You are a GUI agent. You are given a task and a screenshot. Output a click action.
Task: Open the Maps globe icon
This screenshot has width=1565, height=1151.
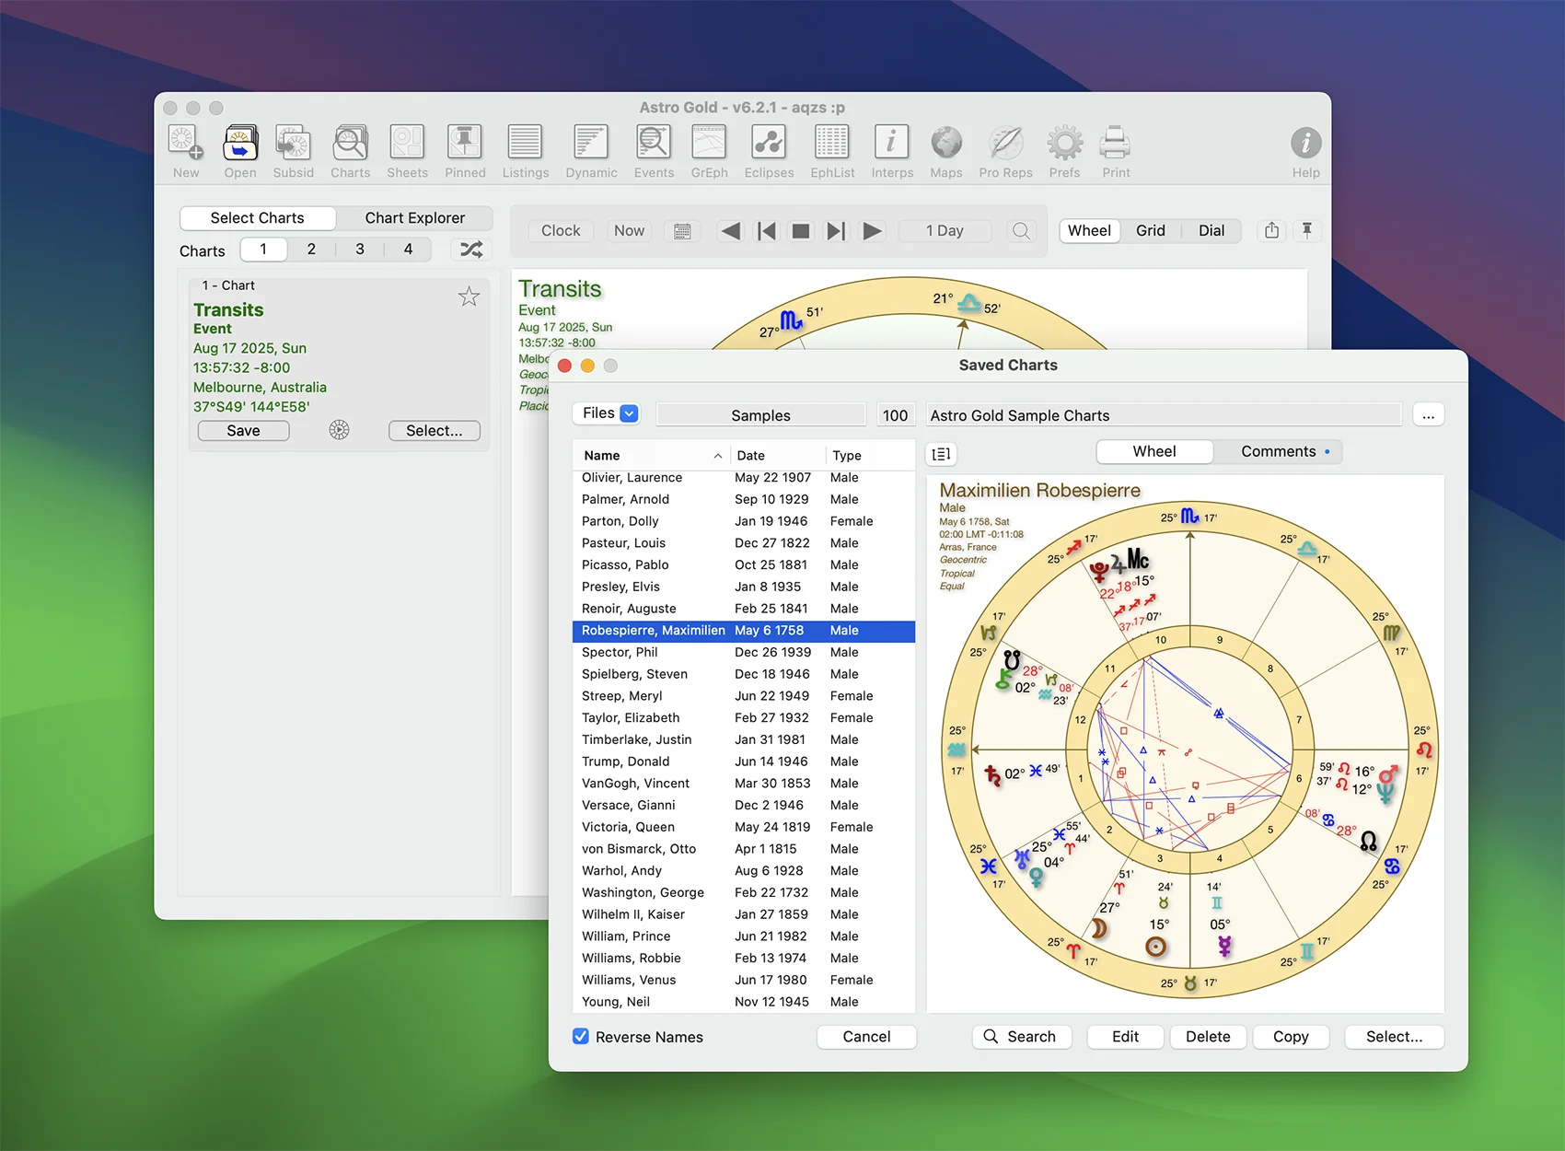point(946,144)
